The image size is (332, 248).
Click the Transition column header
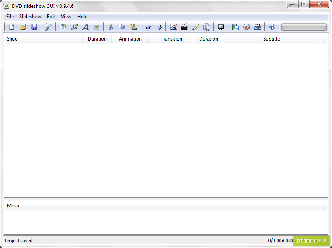(171, 39)
